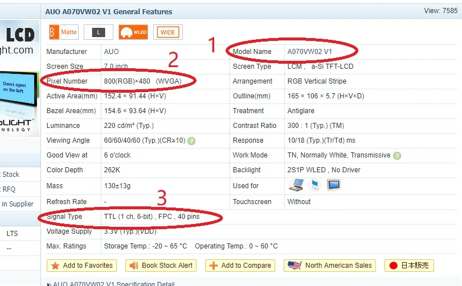The width and height of the screenshot is (462, 286).
Task: Open the Stock link in left sidebar
Action: click(10, 175)
